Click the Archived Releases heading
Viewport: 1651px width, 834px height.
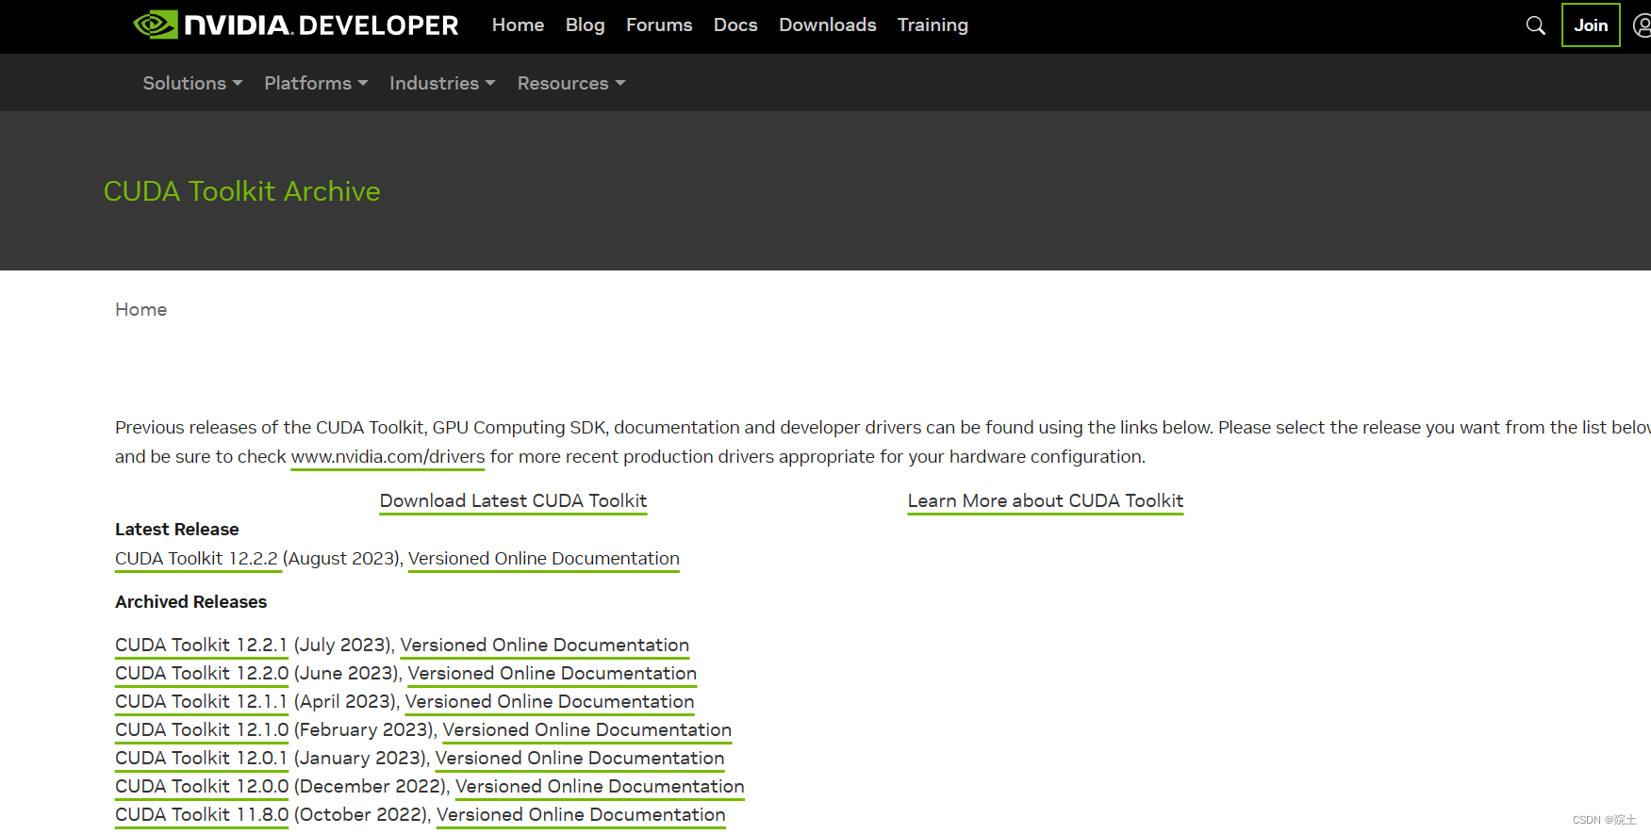coord(191,602)
